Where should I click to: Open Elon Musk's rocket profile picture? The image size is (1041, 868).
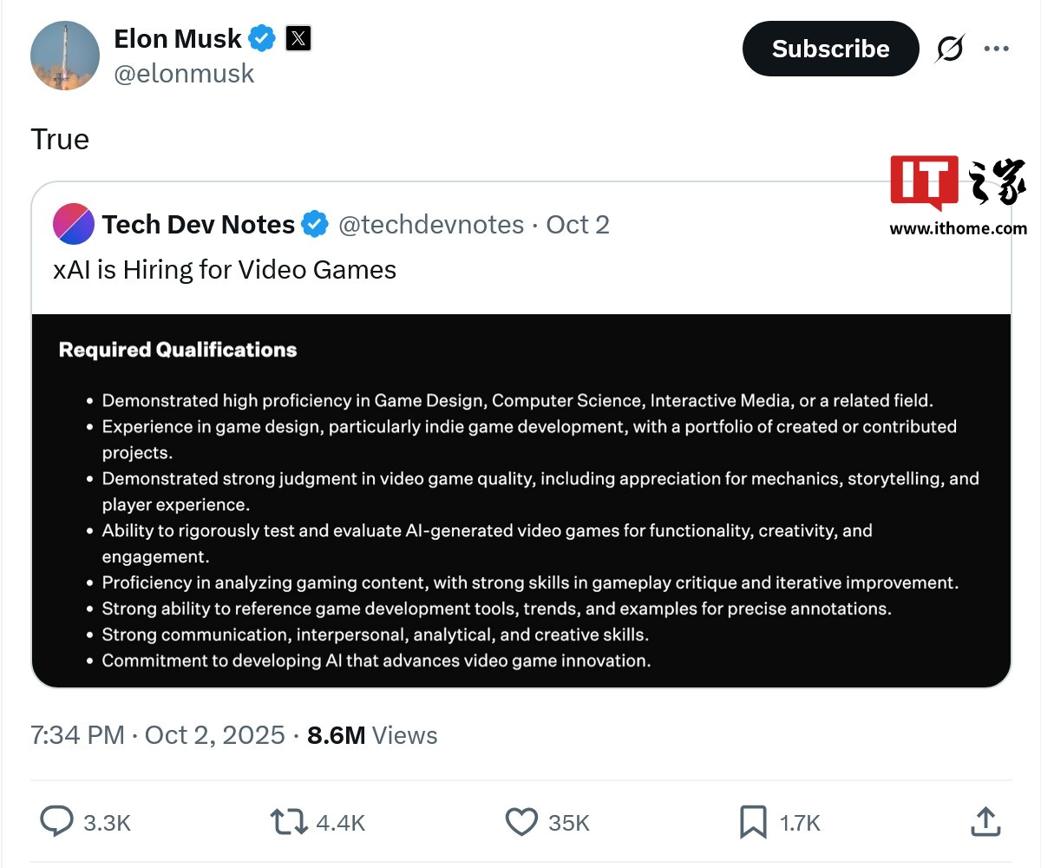point(65,54)
